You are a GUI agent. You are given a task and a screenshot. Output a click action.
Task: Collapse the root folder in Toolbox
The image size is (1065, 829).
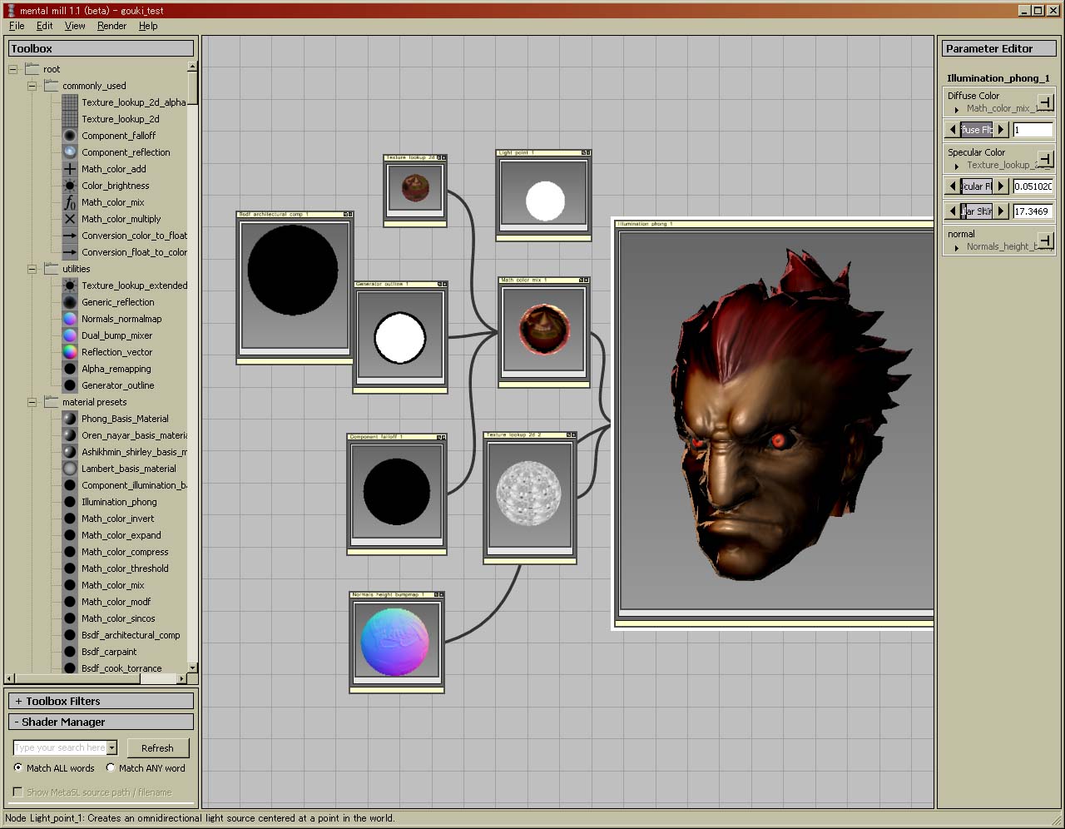coord(12,69)
